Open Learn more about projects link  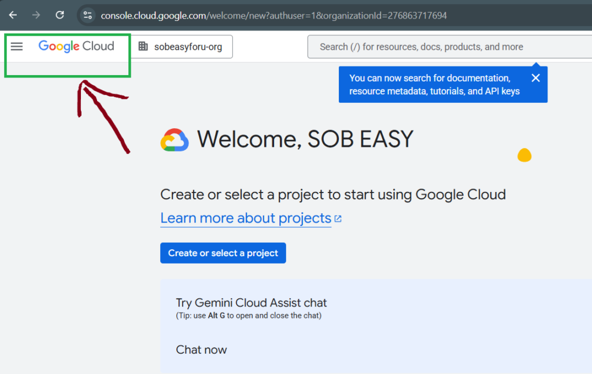(246, 218)
